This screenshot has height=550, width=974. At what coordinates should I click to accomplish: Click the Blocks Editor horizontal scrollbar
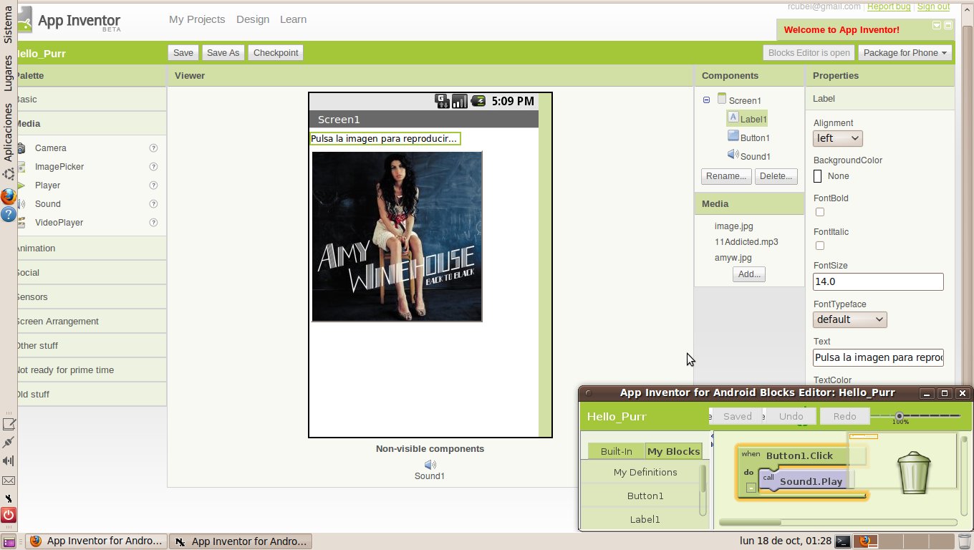pyautogui.click(x=838, y=523)
